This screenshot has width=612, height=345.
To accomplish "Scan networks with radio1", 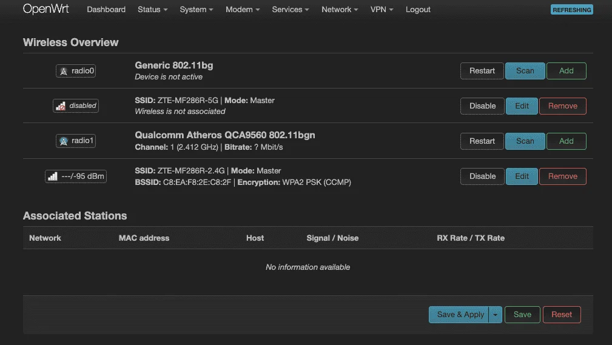I will click(x=525, y=141).
